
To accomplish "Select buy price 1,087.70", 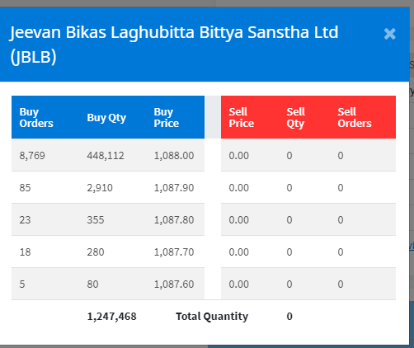I will pyautogui.click(x=174, y=252).
